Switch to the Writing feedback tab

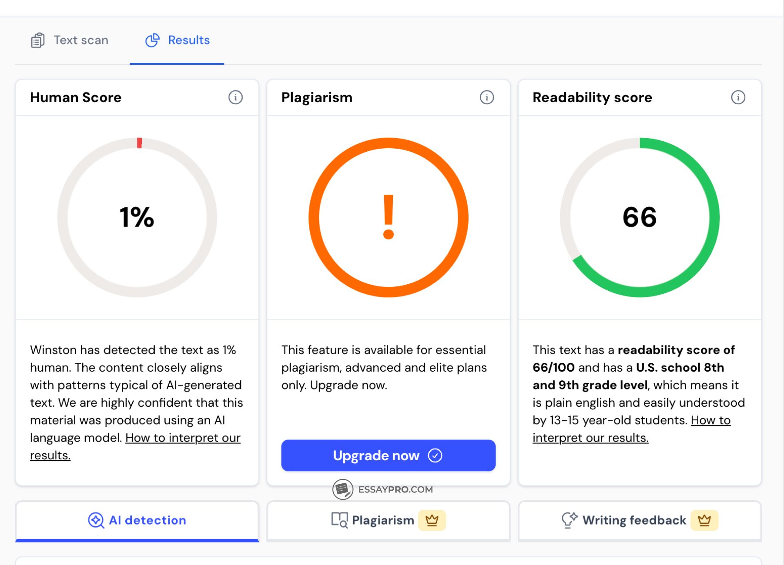(x=634, y=520)
